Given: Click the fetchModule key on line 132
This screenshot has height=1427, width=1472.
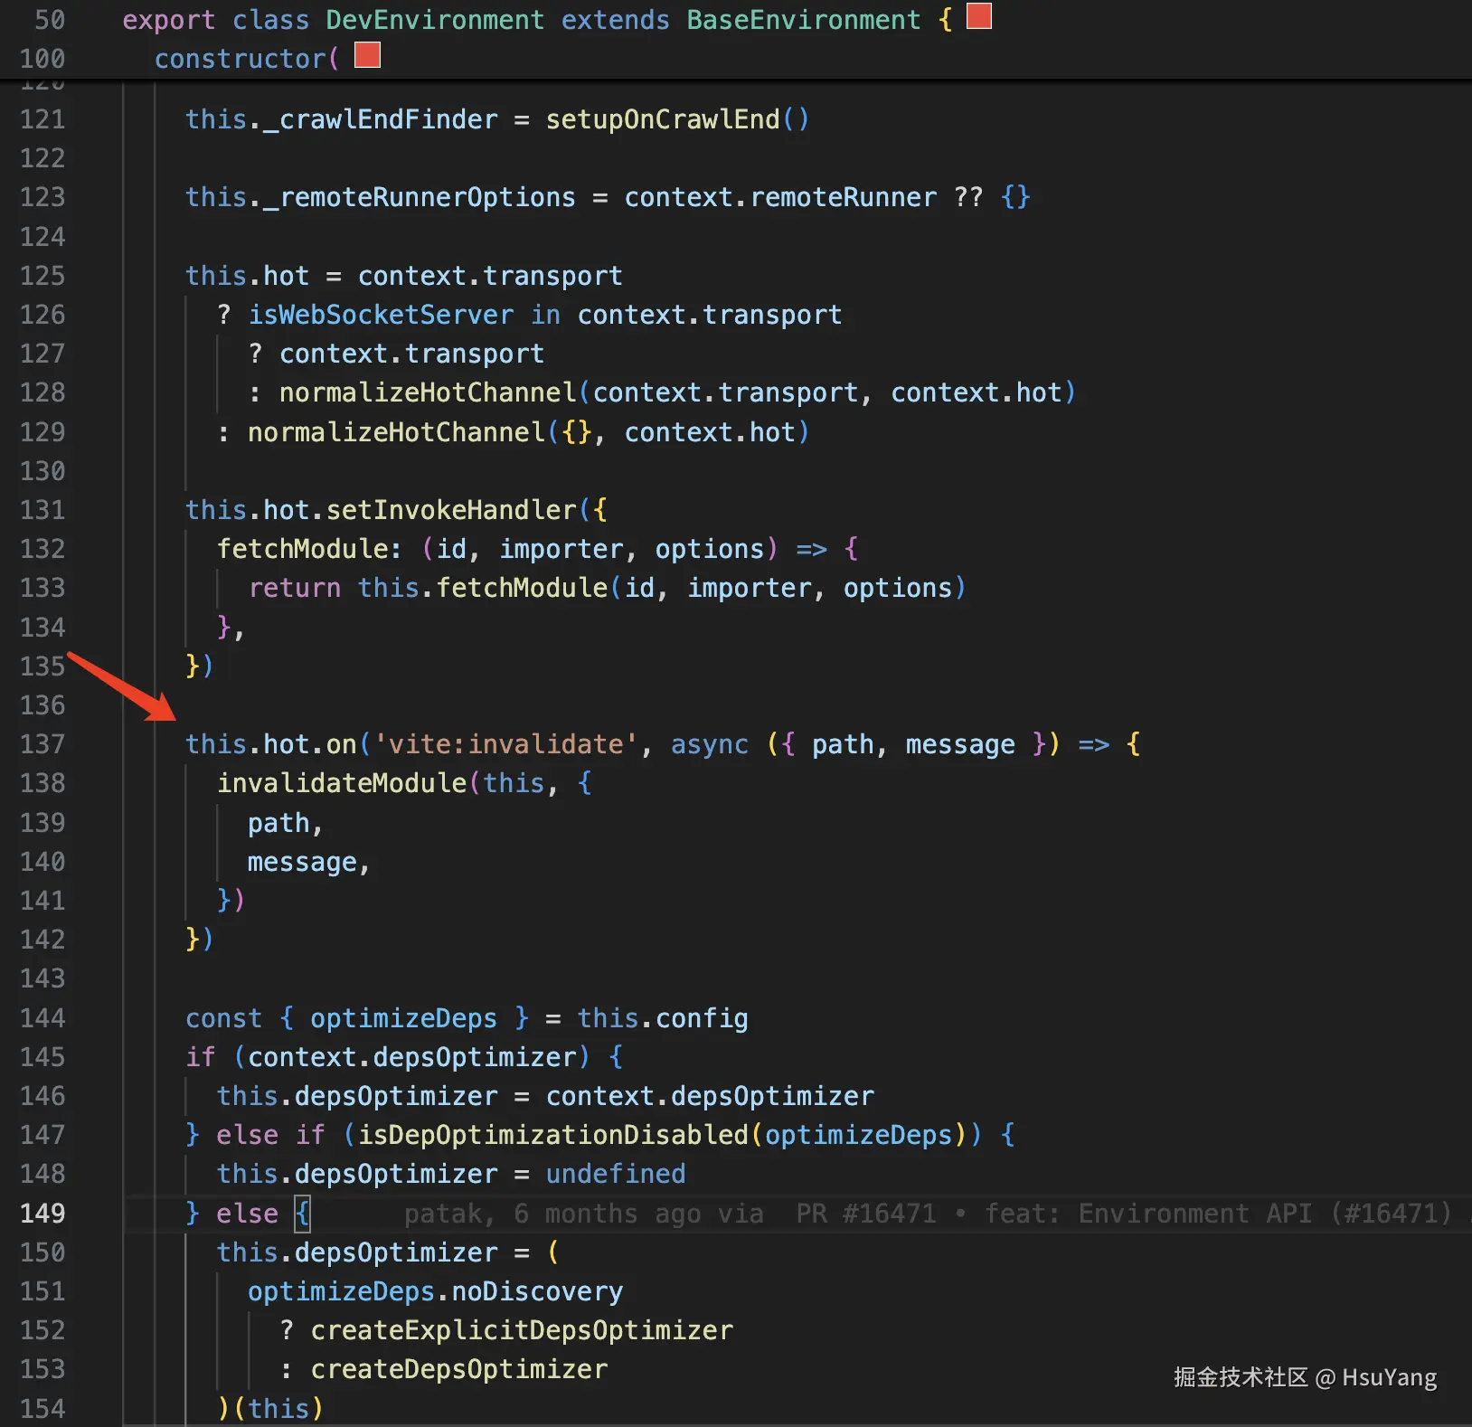Looking at the screenshot, I should click(x=303, y=549).
